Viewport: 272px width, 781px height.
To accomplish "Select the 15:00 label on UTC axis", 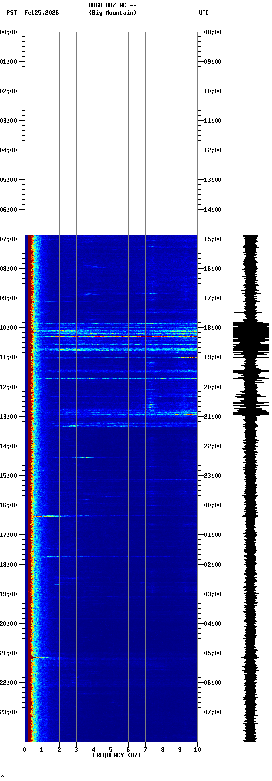I will click(213, 239).
